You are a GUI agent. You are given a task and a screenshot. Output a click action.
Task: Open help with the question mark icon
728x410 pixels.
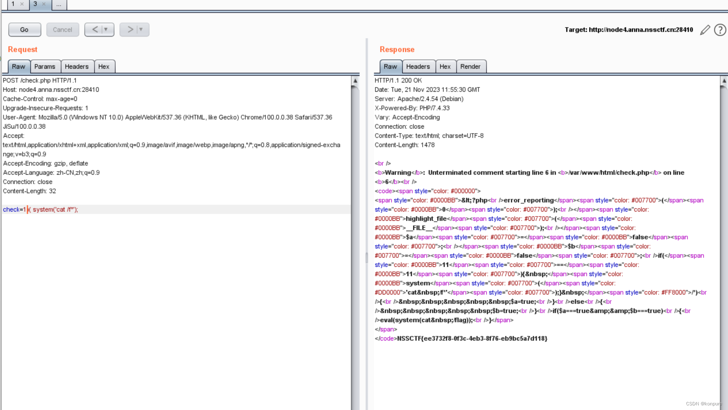[720, 30]
